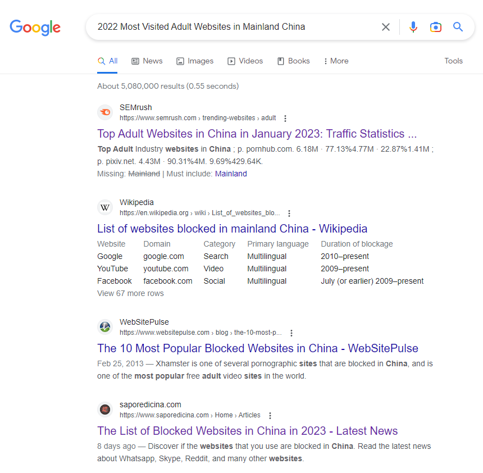
Task: Click the blue magnifier search icon
Action: (458, 27)
